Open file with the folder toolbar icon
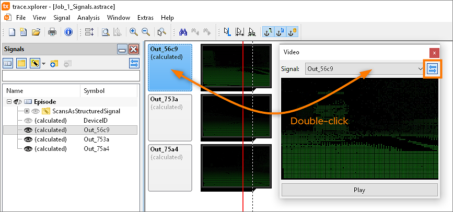This screenshot has width=453, height=212. (x=36, y=32)
